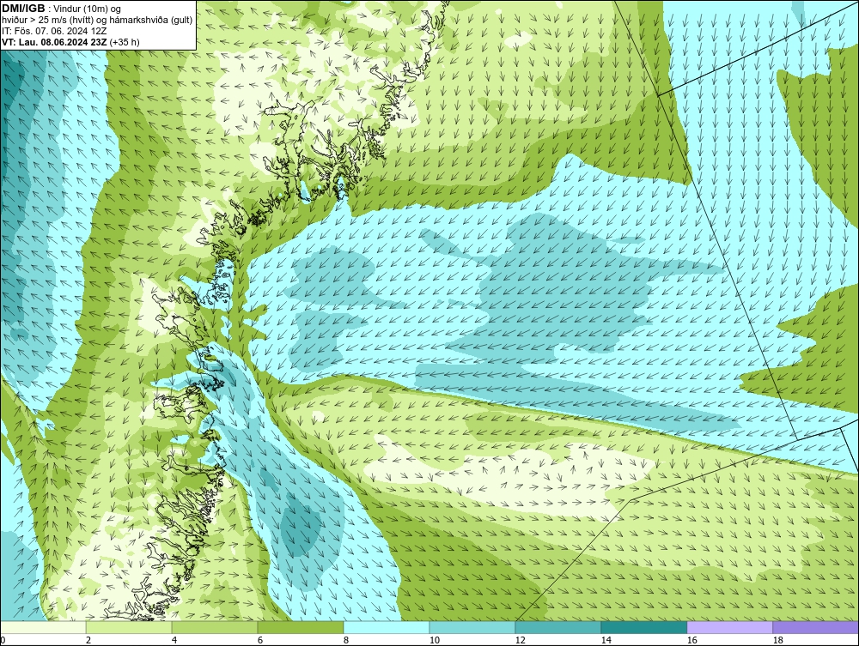This screenshot has width=859, height=646.
Task: Select the 8–10 m/s light cyan swatch
Action: 387,627
